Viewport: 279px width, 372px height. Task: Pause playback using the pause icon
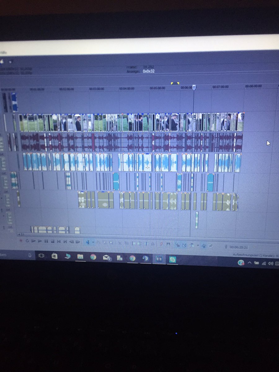pos(46,241)
